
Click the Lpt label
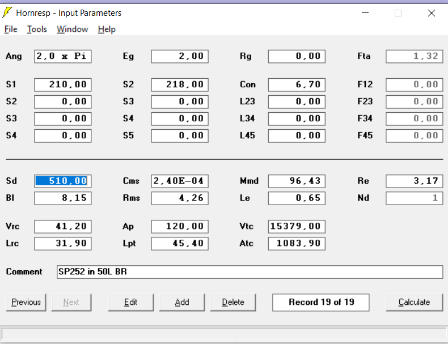point(129,244)
